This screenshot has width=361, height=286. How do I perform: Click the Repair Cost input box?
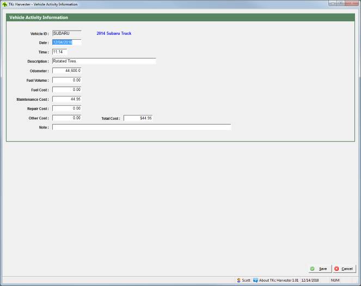coord(66,108)
